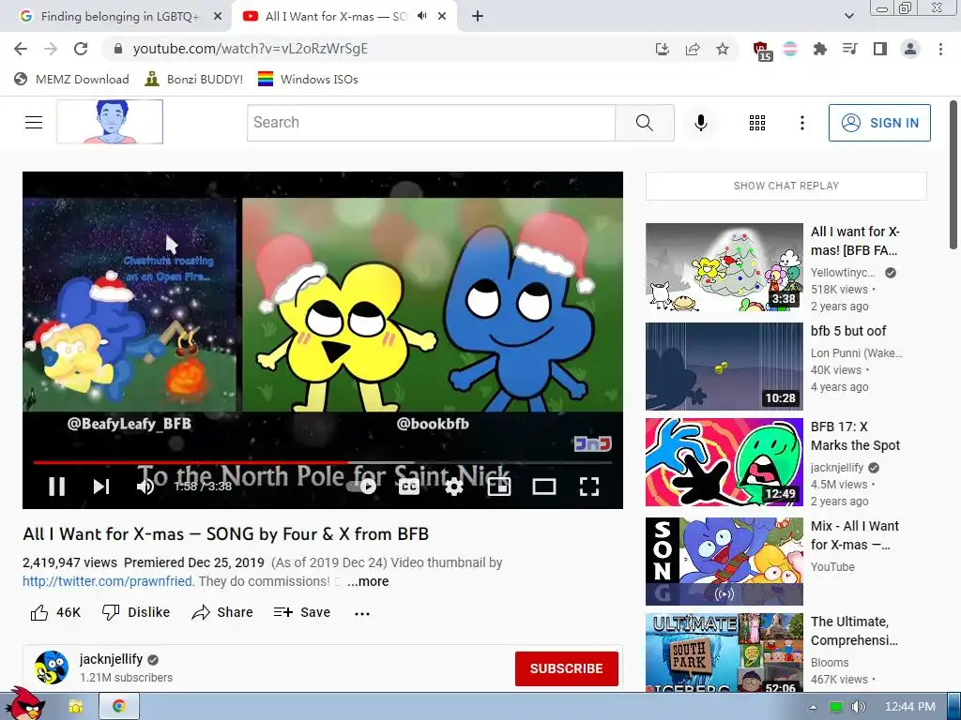
Task: Click the address bar URL
Action: point(250,49)
